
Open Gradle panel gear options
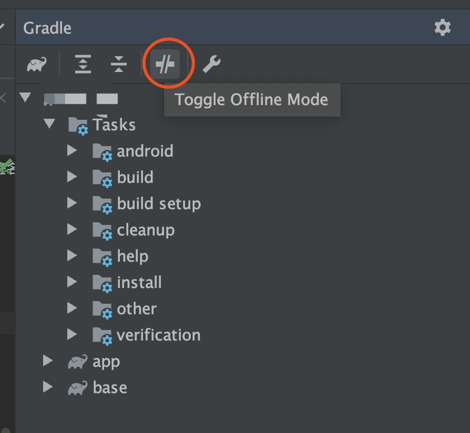[443, 27]
